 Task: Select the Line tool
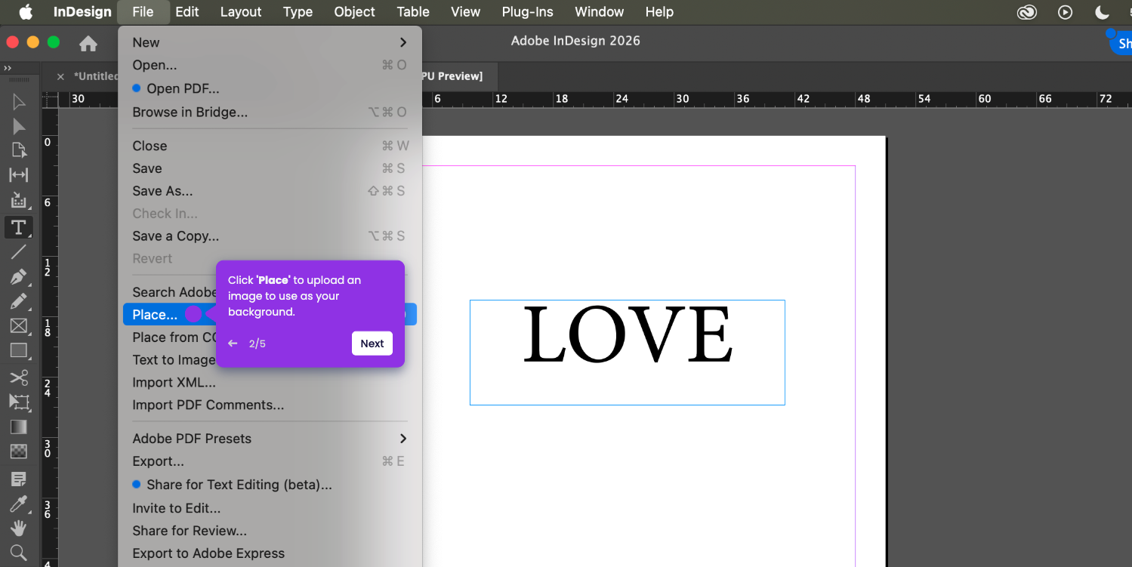pyautogui.click(x=19, y=252)
